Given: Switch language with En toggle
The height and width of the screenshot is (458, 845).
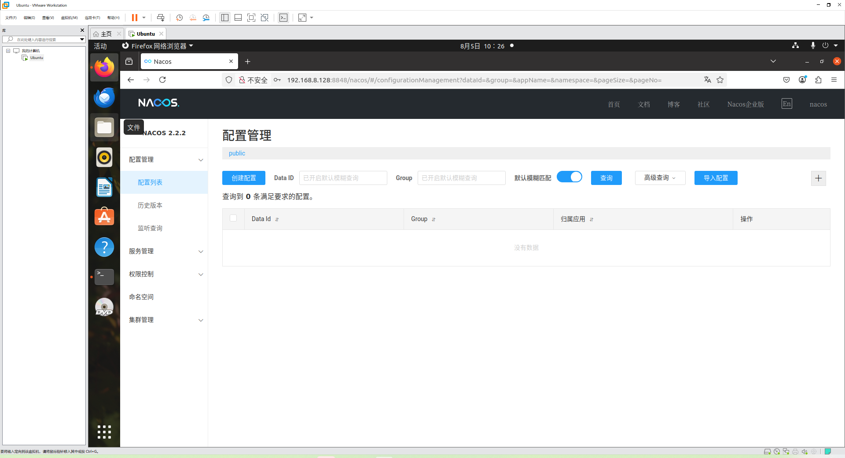Looking at the screenshot, I should point(787,104).
